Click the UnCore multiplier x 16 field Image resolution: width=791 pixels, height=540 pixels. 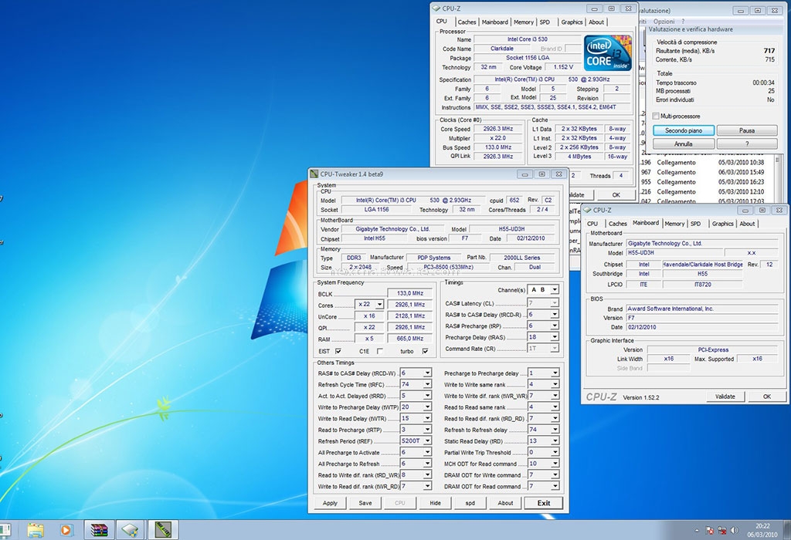pyautogui.click(x=368, y=316)
